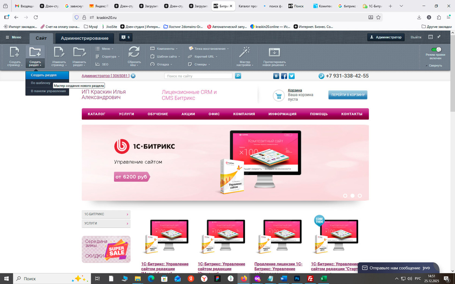The height and width of the screenshot is (284, 455).
Task: Open Firefox downloads icon
Action: click(419, 17)
